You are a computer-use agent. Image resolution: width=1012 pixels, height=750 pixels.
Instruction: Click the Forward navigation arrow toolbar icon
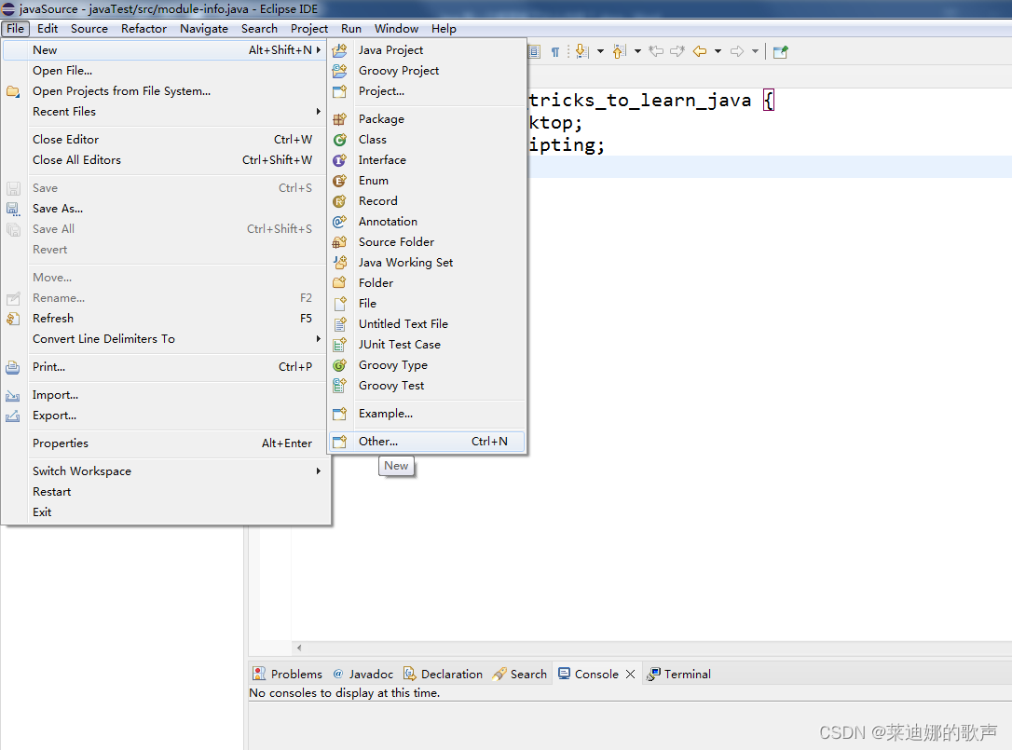(737, 51)
